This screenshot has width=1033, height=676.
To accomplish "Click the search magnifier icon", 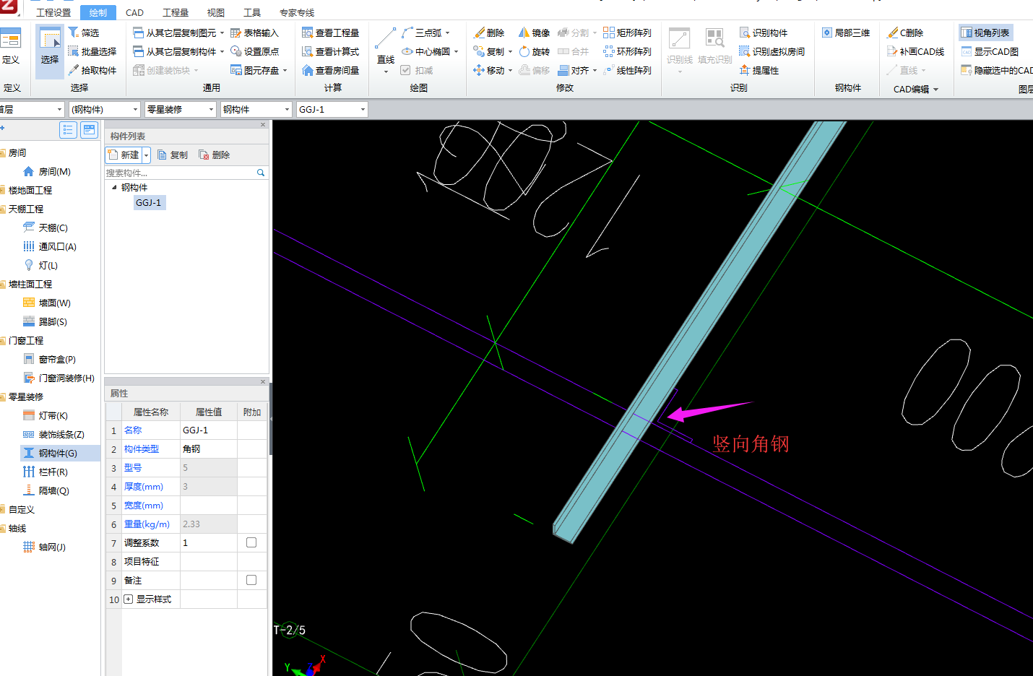I will pos(261,173).
